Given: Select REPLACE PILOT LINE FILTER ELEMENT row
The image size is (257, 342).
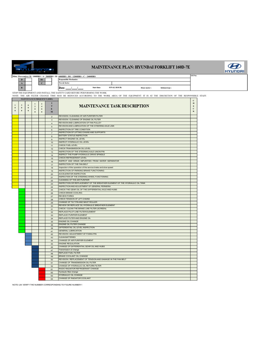Looking at the screenshot, I should coord(124,212).
